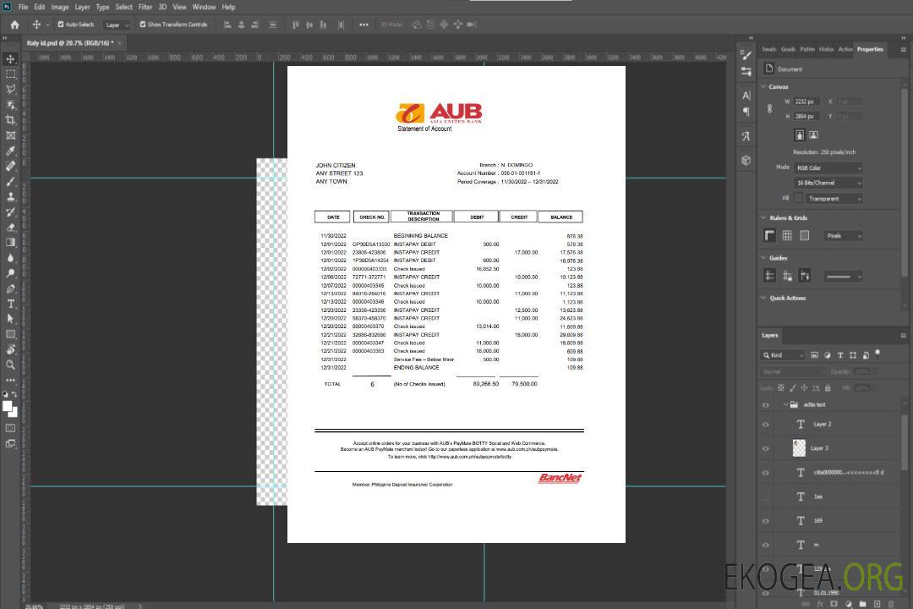Select the Path Selection arrow tool
Image resolution: width=913 pixels, height=609 pixels.
click(x=10, y=319)
